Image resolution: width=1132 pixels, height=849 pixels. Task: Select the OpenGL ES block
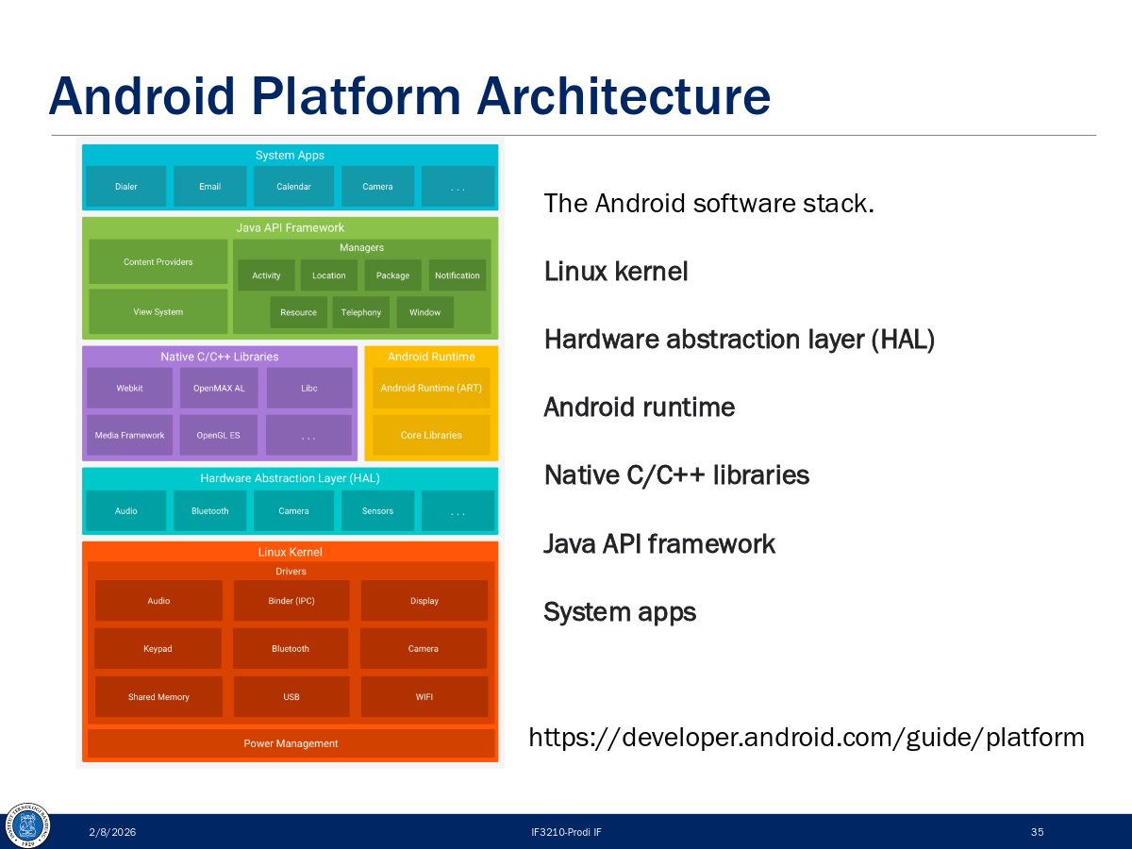point(218,435)
